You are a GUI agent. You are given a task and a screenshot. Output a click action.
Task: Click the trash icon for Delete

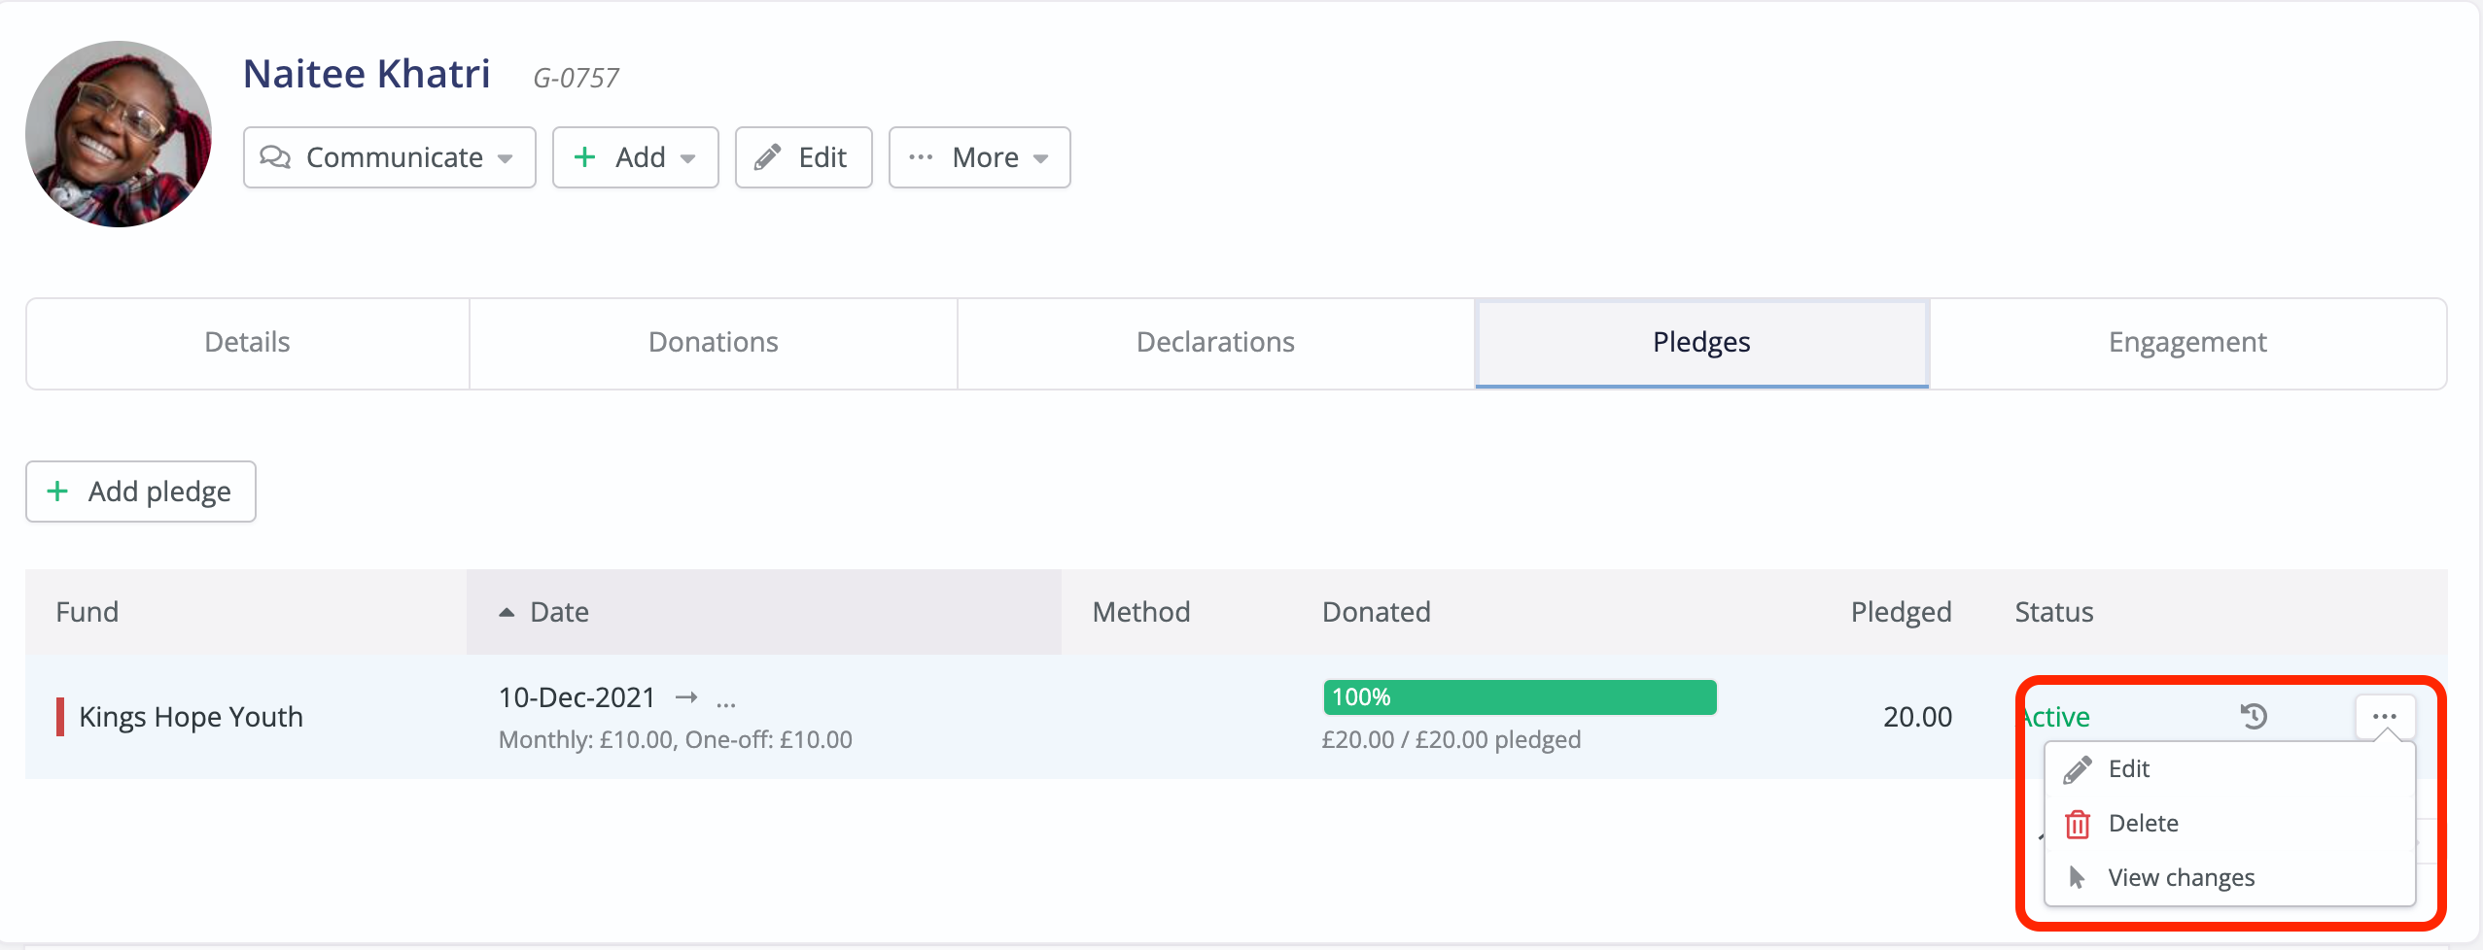coord(2078,824)
